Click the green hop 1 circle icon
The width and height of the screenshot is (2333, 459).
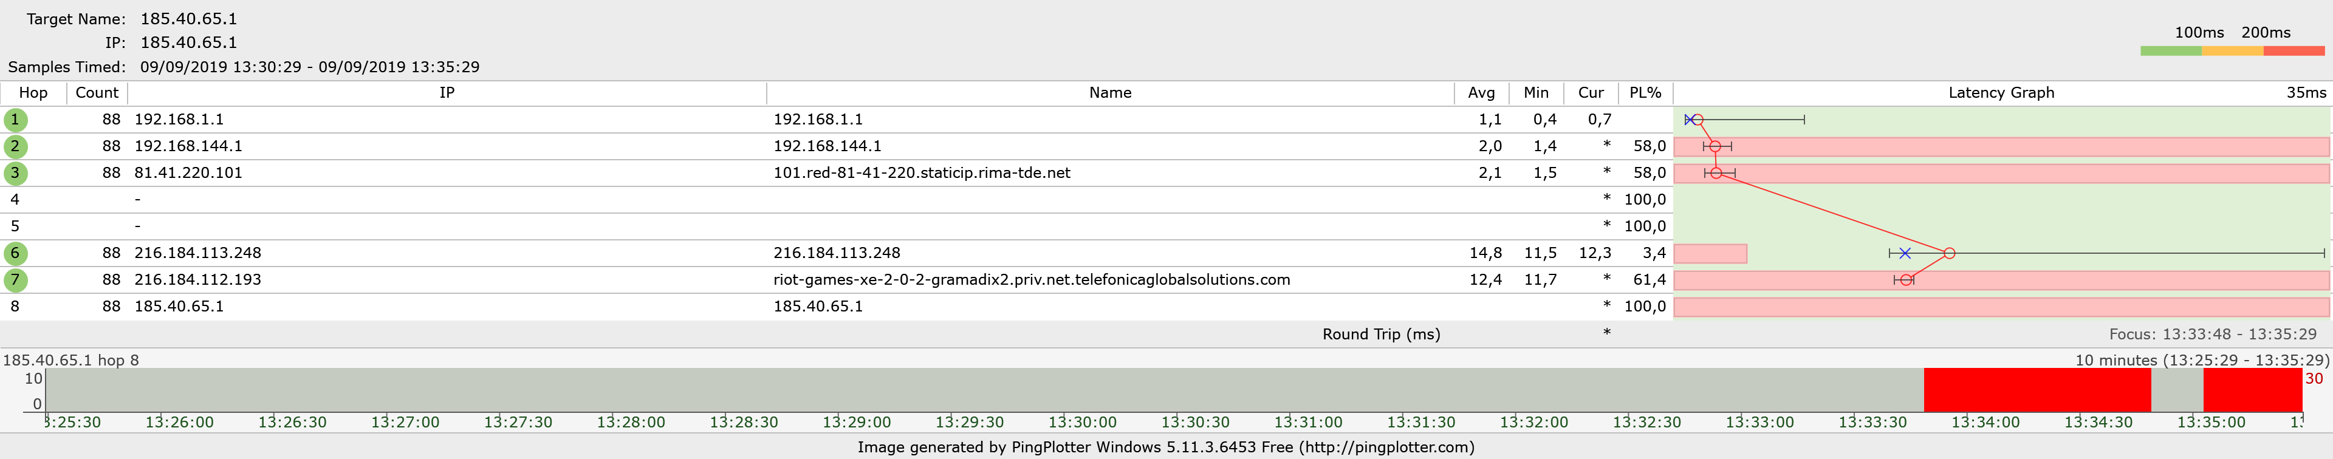pyautogui.click(x=15, y=120)
